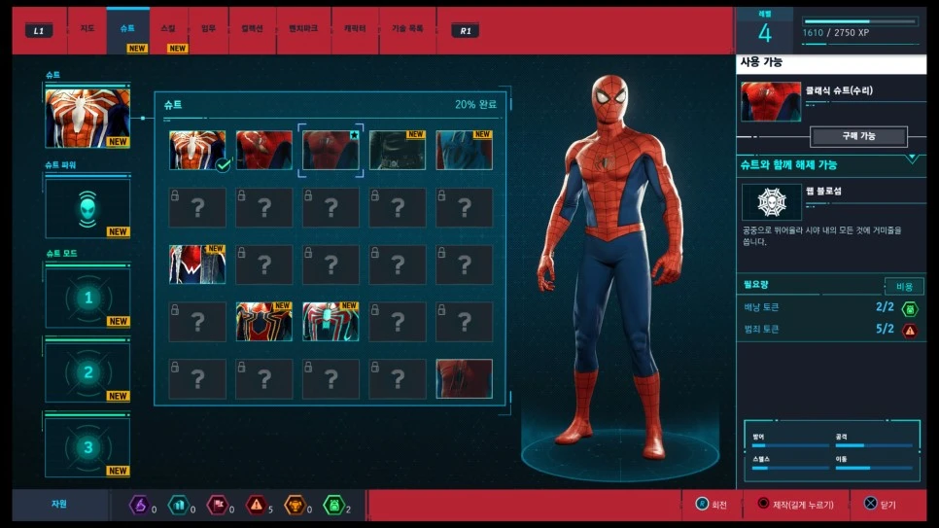Open the 임무 missions tab

point(208,29)
